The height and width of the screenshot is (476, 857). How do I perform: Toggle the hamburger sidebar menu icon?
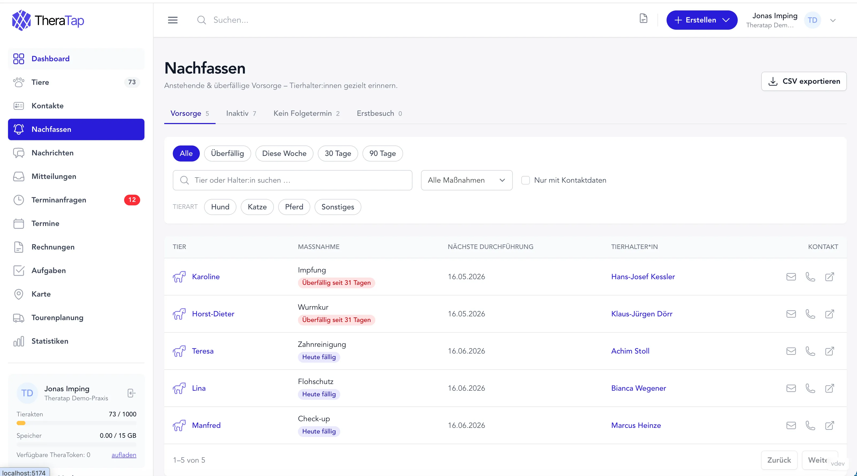(x=173, y=20)
